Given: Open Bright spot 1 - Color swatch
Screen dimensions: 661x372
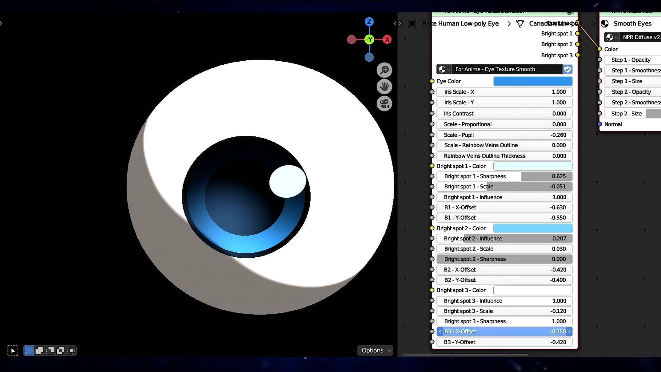Looking at the screenshot, I should tap(533, 166).
